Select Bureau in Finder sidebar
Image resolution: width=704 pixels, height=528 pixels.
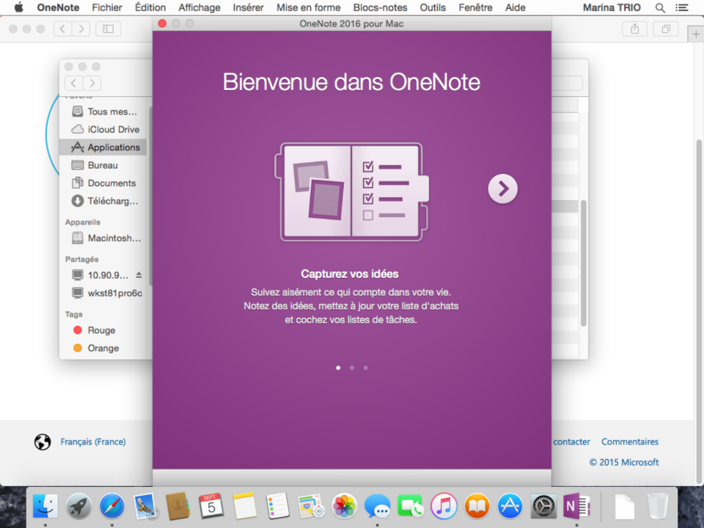tap(103, 165)
